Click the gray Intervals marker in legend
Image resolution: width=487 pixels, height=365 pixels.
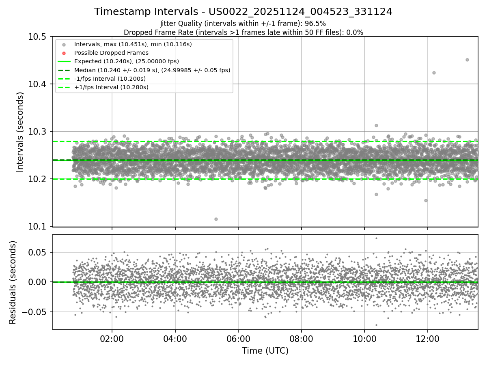64,44
